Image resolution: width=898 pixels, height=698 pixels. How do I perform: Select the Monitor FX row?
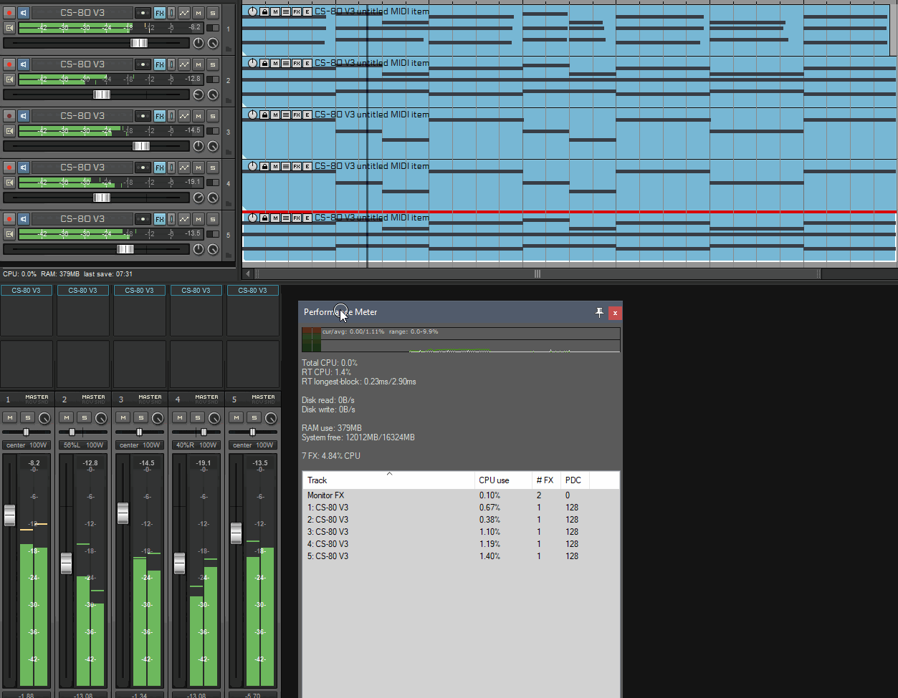point(461,495)
